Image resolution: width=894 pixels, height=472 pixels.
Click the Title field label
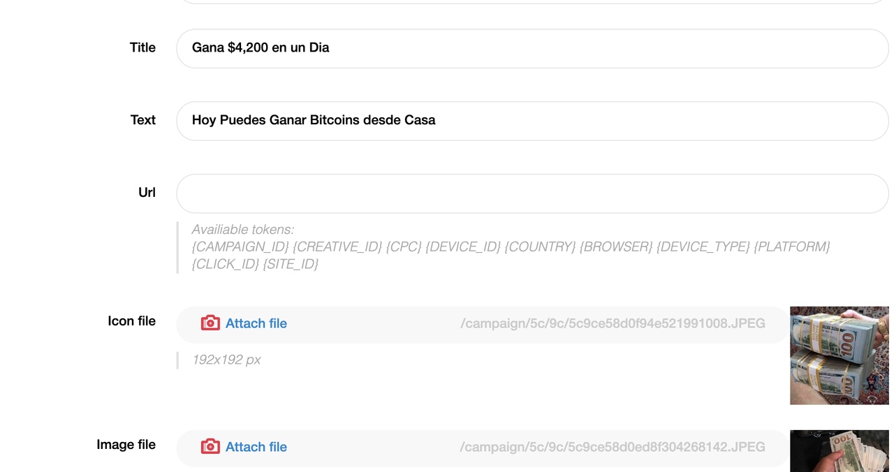142,47
